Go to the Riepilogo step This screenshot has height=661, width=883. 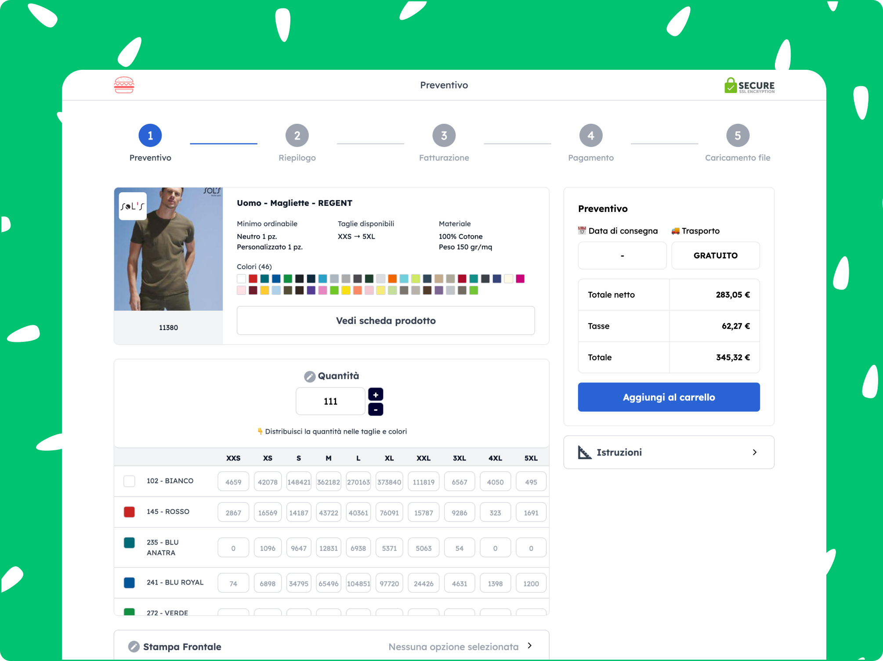[x=297, y=135]
